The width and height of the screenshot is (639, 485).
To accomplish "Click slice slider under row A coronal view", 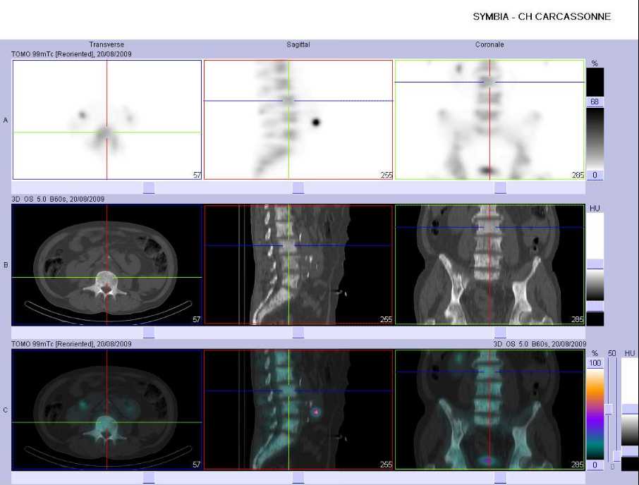I will click(x=501, y=188).
